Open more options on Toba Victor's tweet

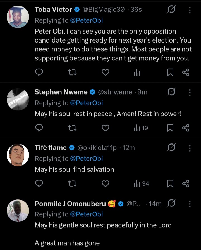coord(190,10)
